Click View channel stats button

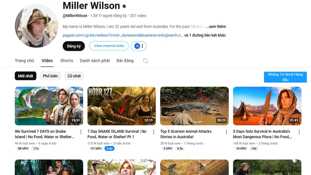coord(109,46)
